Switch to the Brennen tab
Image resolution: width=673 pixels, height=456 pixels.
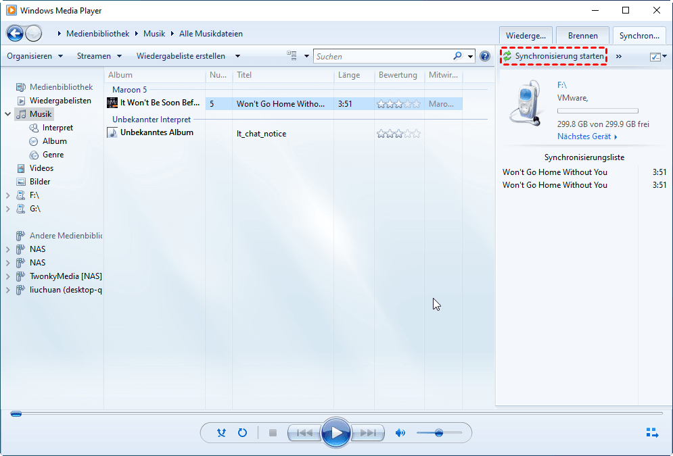[583, 36]
